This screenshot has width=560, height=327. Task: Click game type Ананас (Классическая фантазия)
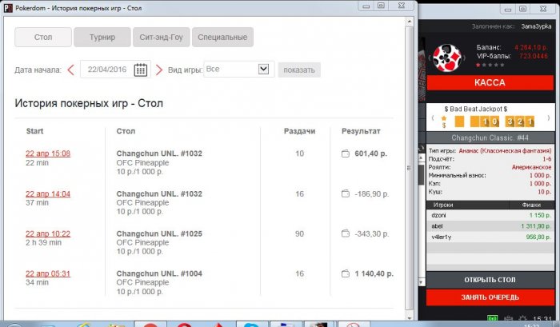505,150
